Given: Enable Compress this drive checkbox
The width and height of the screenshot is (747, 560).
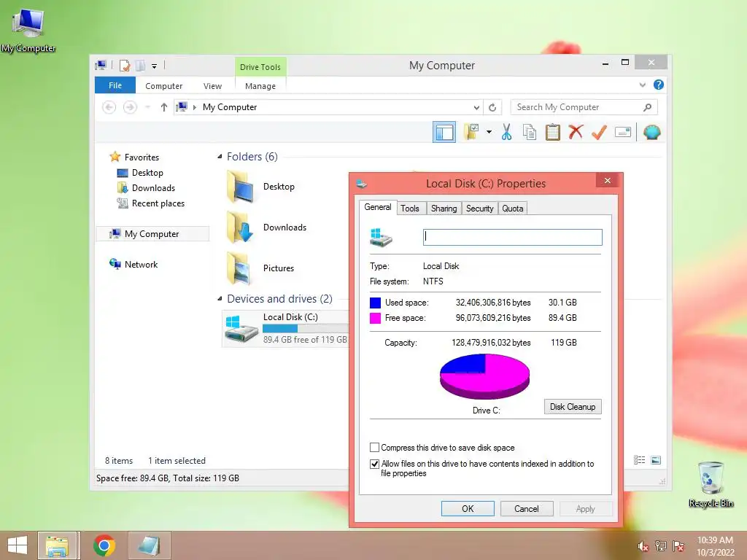Looking at the screenshot, I should tap(374, 448).
